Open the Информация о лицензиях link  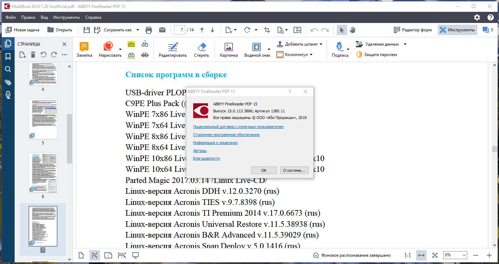coord(215,143)
